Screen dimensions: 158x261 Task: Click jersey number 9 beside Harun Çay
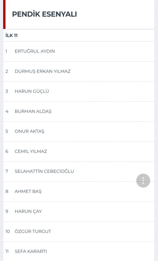coord(7,211)
